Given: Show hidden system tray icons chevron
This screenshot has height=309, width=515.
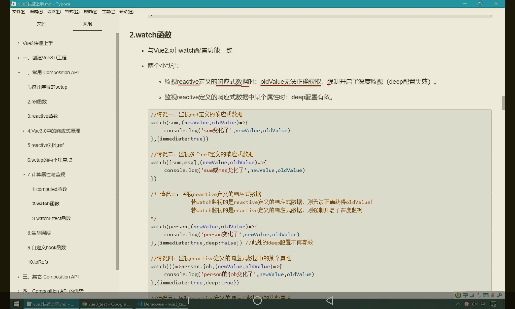Looking at the screenshot, I should 458,304.
